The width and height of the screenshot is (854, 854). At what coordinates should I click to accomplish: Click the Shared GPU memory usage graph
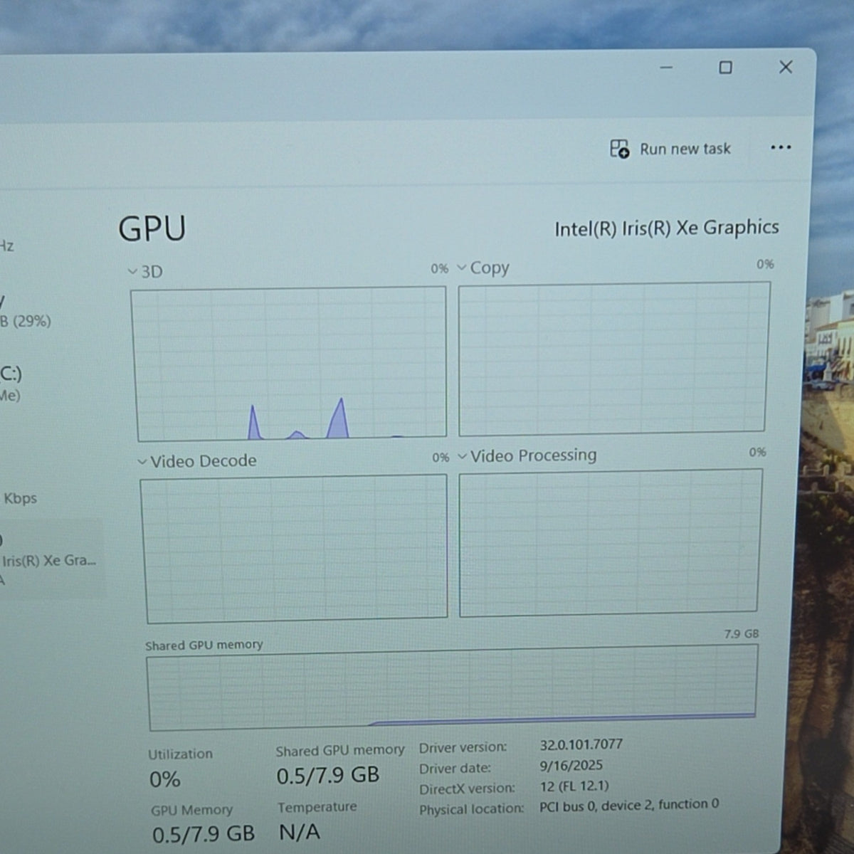[453, 687]
